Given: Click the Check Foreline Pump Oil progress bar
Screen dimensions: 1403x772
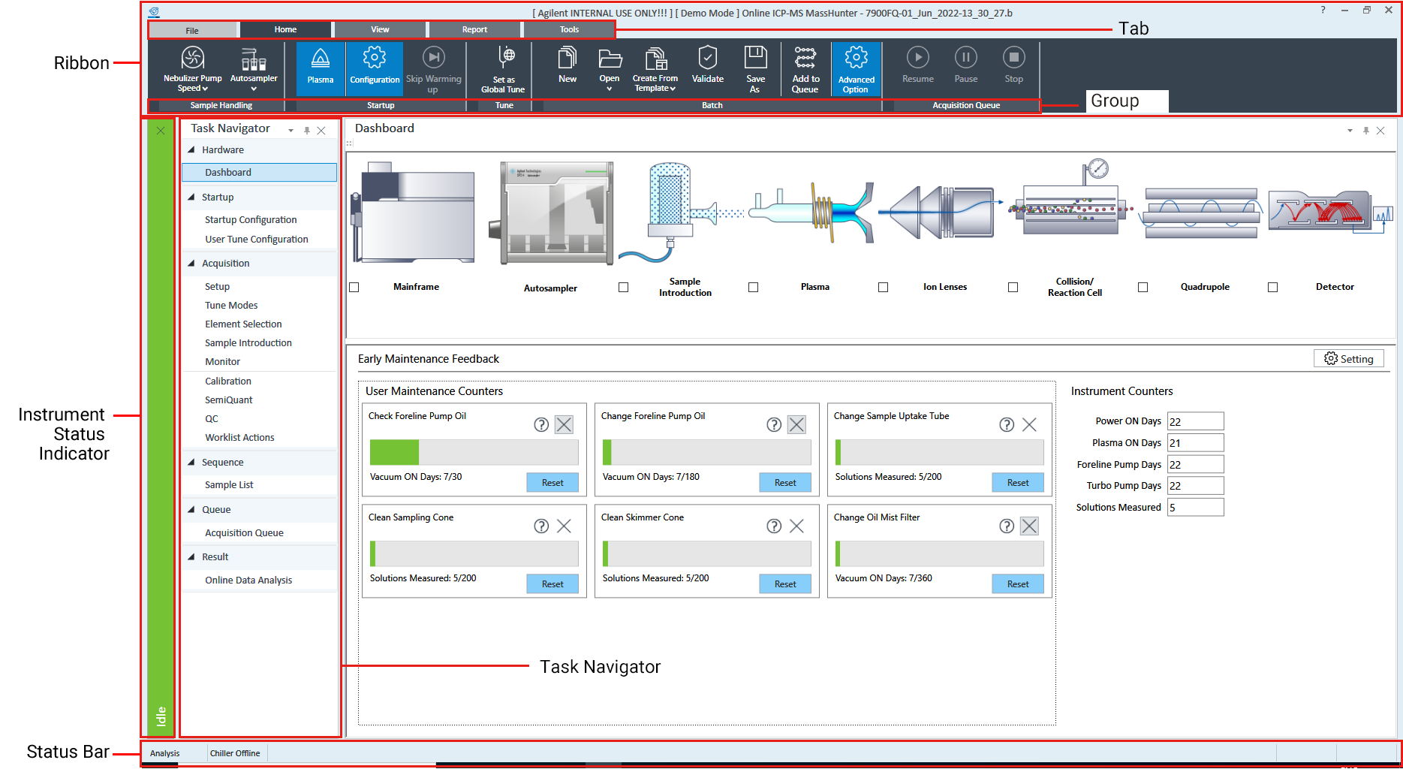Looking at the screenshot, I should pyautogui.click(x=474, y=452).
